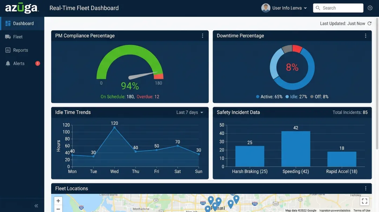This screenshot has width=379, height=212.
Task: Open Terms of Use link
Action: pyautogui.click(x=361, y=210)
